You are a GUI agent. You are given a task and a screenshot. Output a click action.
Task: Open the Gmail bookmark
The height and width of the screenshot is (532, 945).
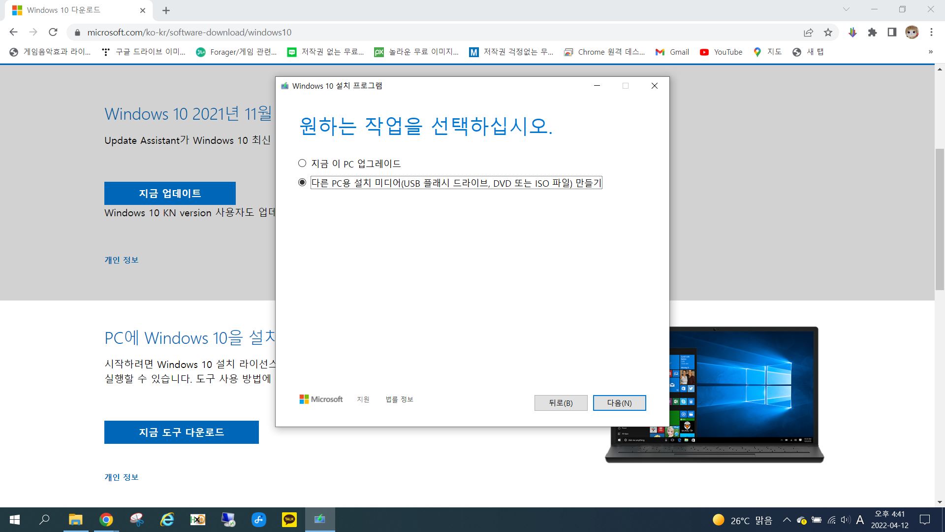[x=672, y=52]
